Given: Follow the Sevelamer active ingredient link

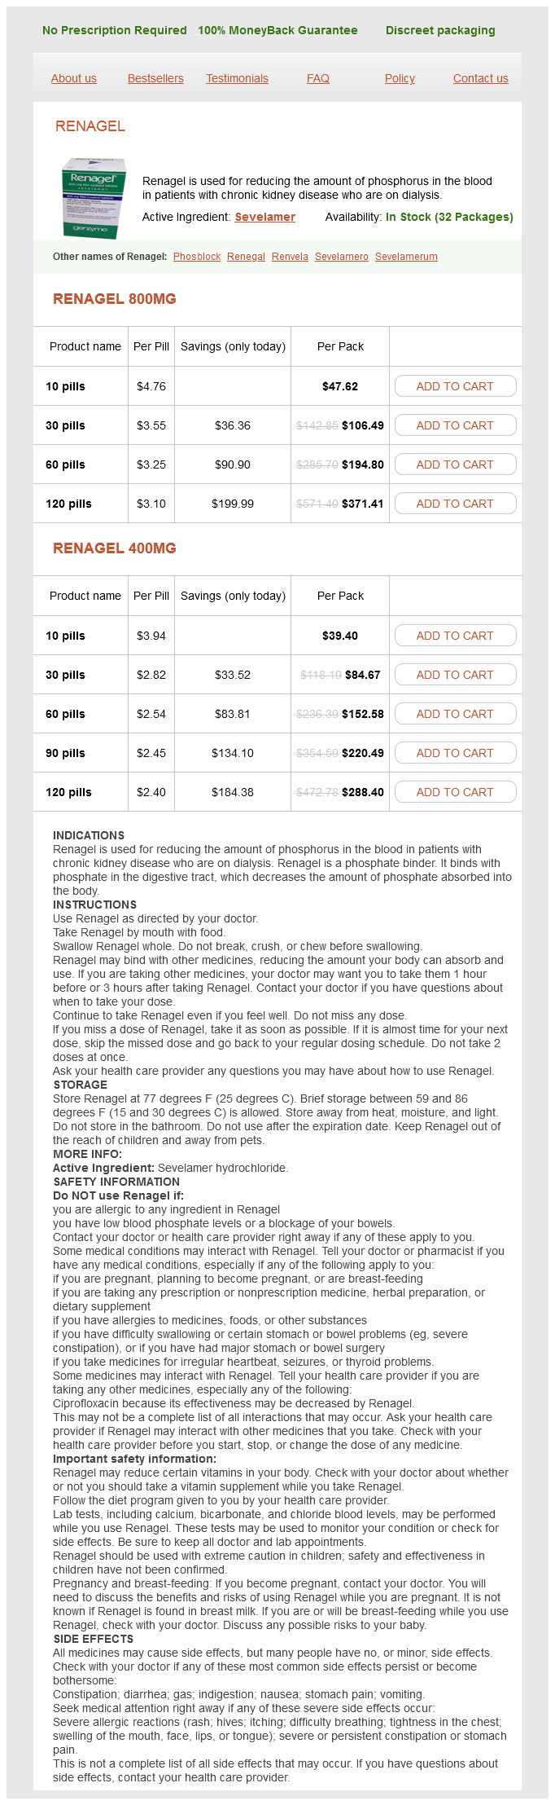Looking at the screenshot, I should point(265,217).
